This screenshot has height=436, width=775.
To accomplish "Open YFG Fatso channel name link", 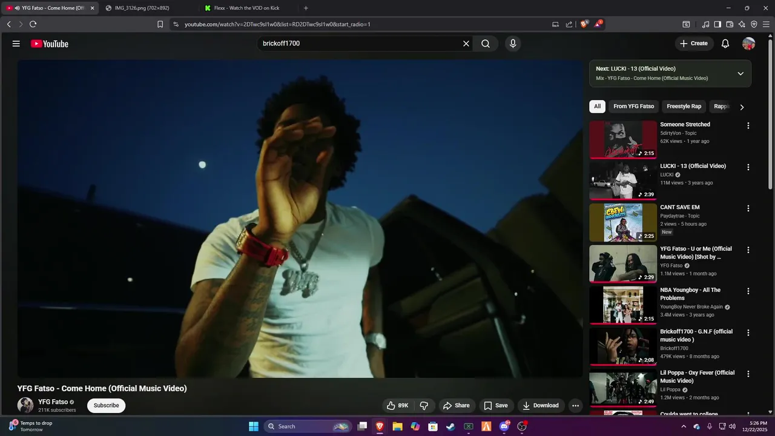I will coord(53,402).
